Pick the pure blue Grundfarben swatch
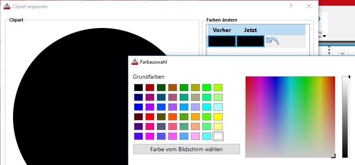The width and height of the screenshot is (355, 165). [x=139, y=107]
